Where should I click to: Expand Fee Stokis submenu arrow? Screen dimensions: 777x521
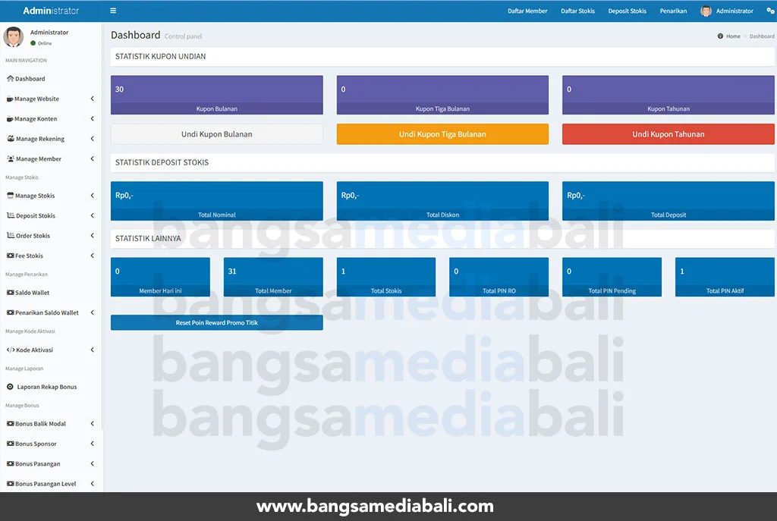point(92,256)
